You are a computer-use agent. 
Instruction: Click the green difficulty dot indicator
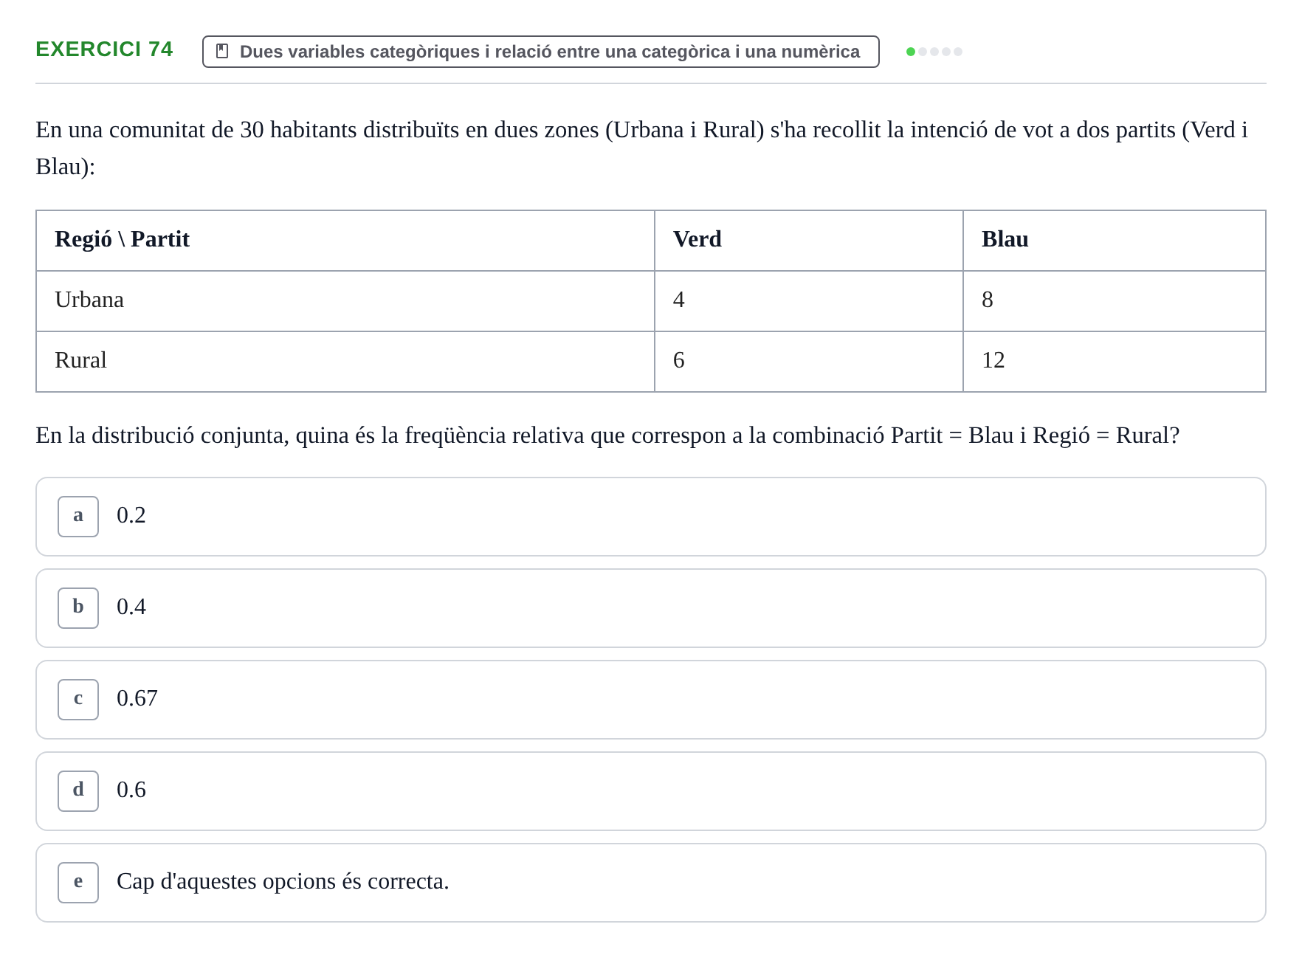coord(911,52)
